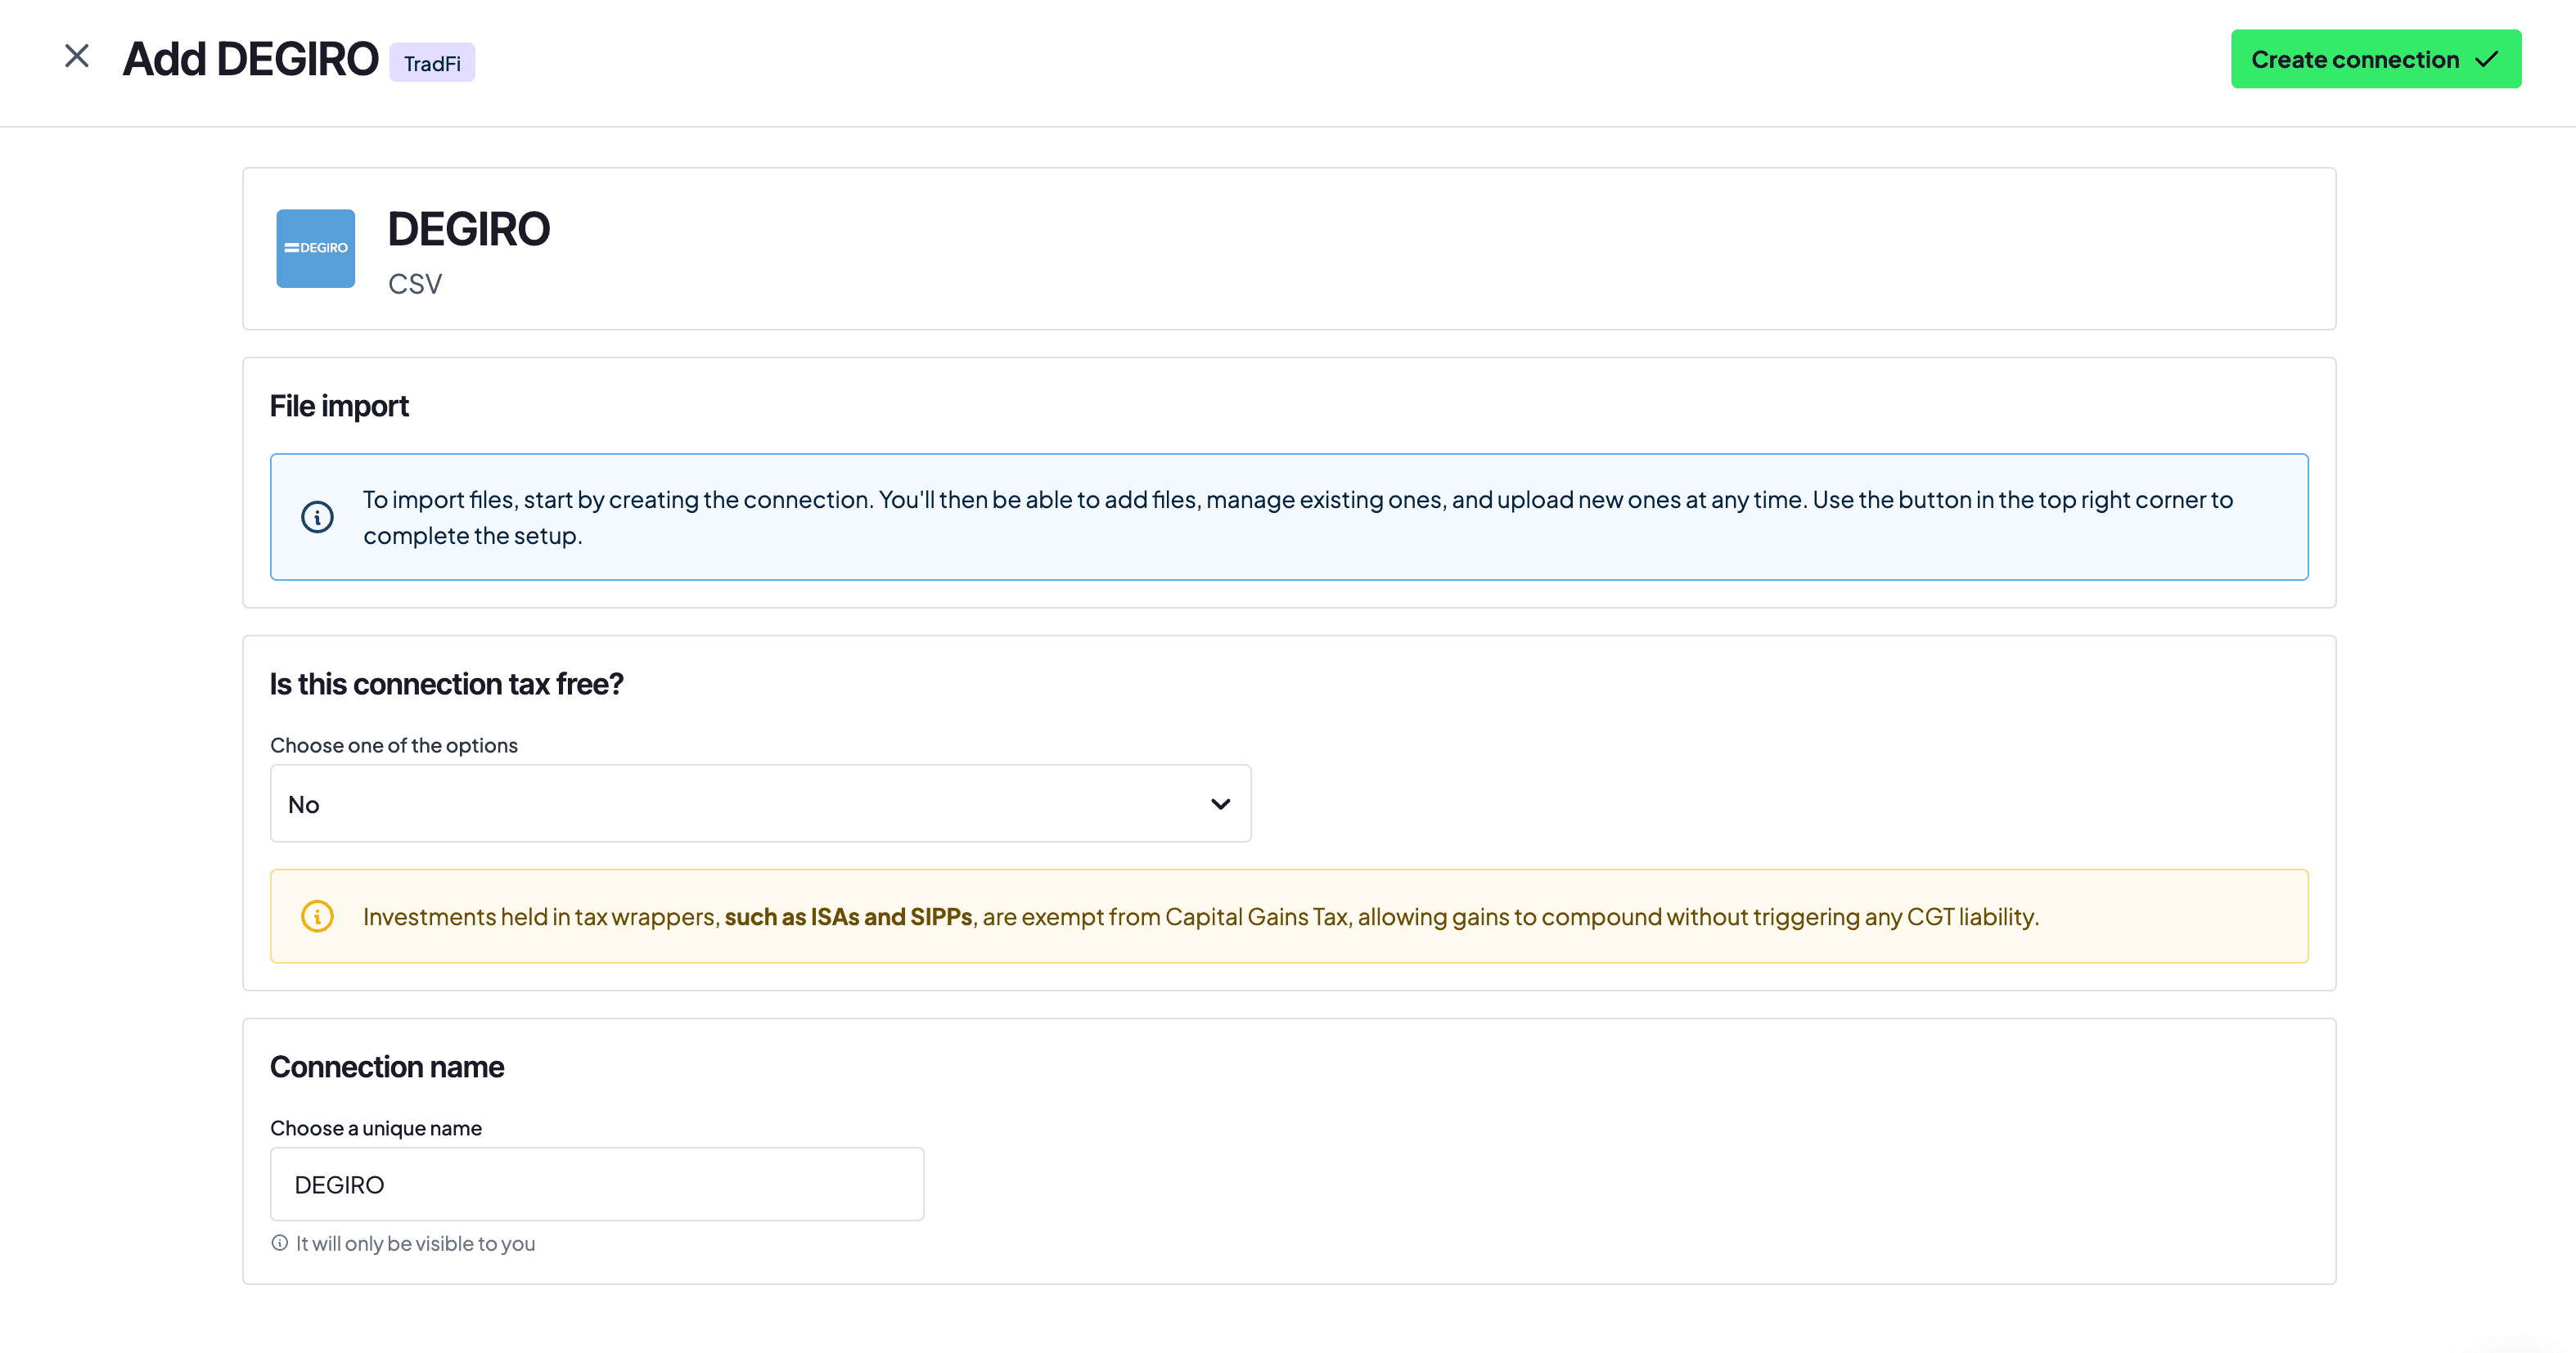Screen dimensions: 2576x1353
Task: Click the info icon in File import notice
Action: click(x=317, y=517)
